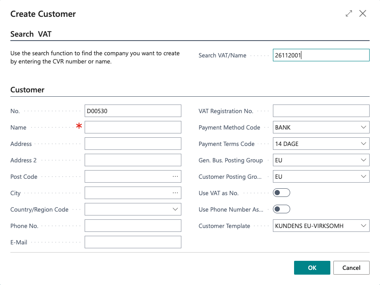Focus the required Name field
Screen dimensions: 380x285
pos(133,127)
